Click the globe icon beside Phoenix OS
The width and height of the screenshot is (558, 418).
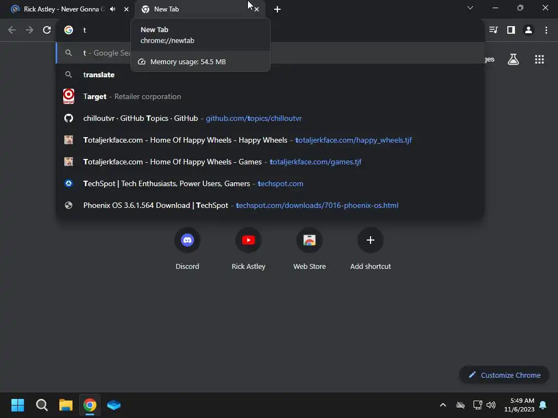pos(69,205)
